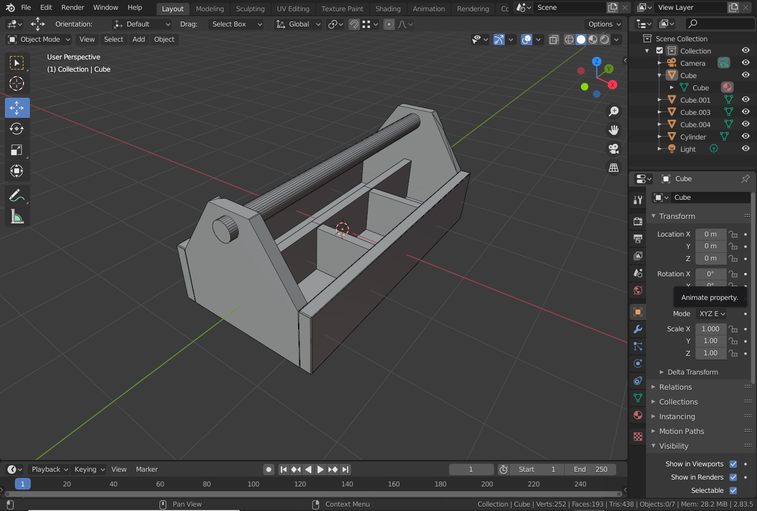The height and width of the screenshot is (511, 757).
Task: Select rendered viewport shading
Action: pyautogui.click(x=605, y=39)
